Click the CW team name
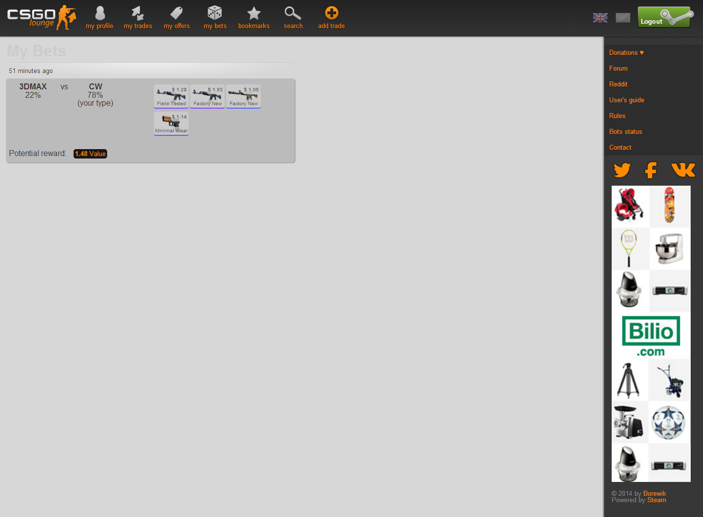This screenshot has width=703, height=517. [95, 86]
